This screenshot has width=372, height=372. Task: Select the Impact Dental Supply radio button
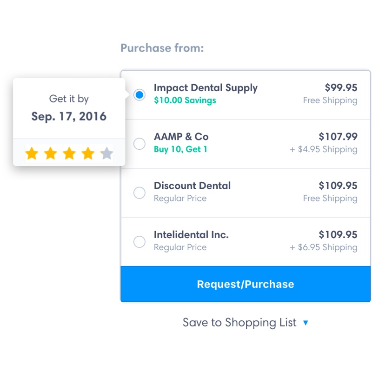139,95
